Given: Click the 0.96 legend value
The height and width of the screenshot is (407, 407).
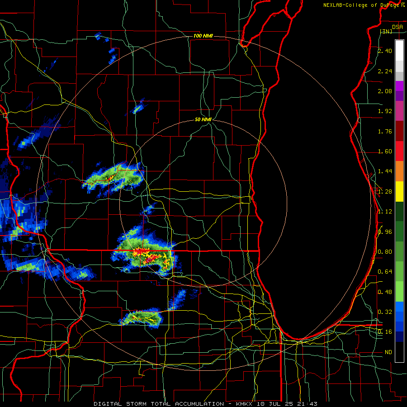Looking at the screenshot, I should click(385, 232).
